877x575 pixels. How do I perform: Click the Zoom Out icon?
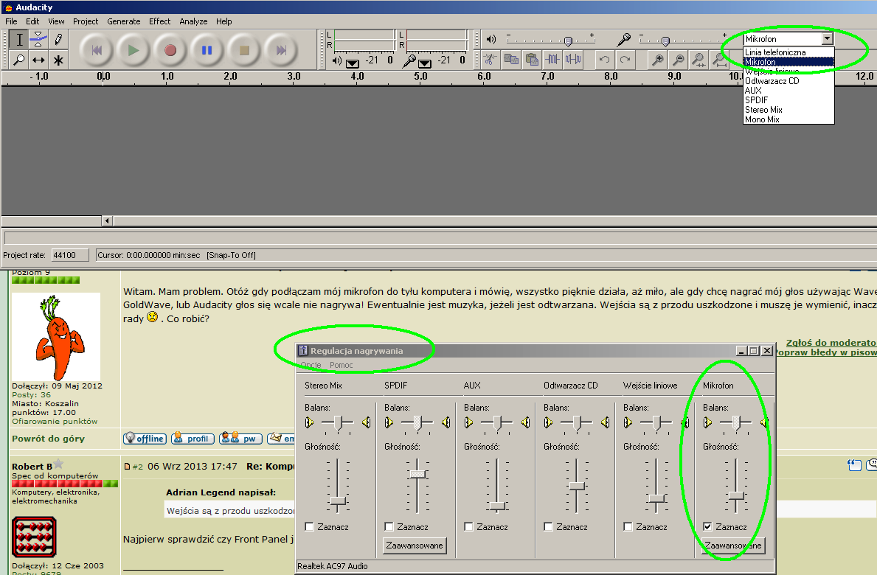(x=679, y=59)
